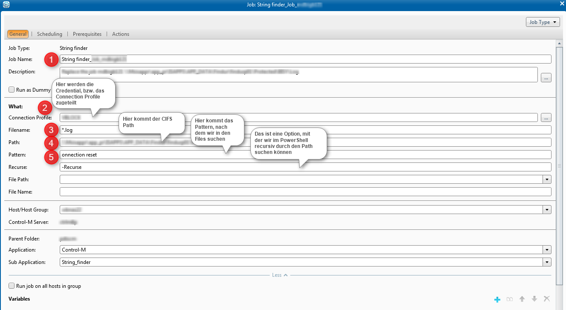Click the scrollbar up arrow

point(560,43)
